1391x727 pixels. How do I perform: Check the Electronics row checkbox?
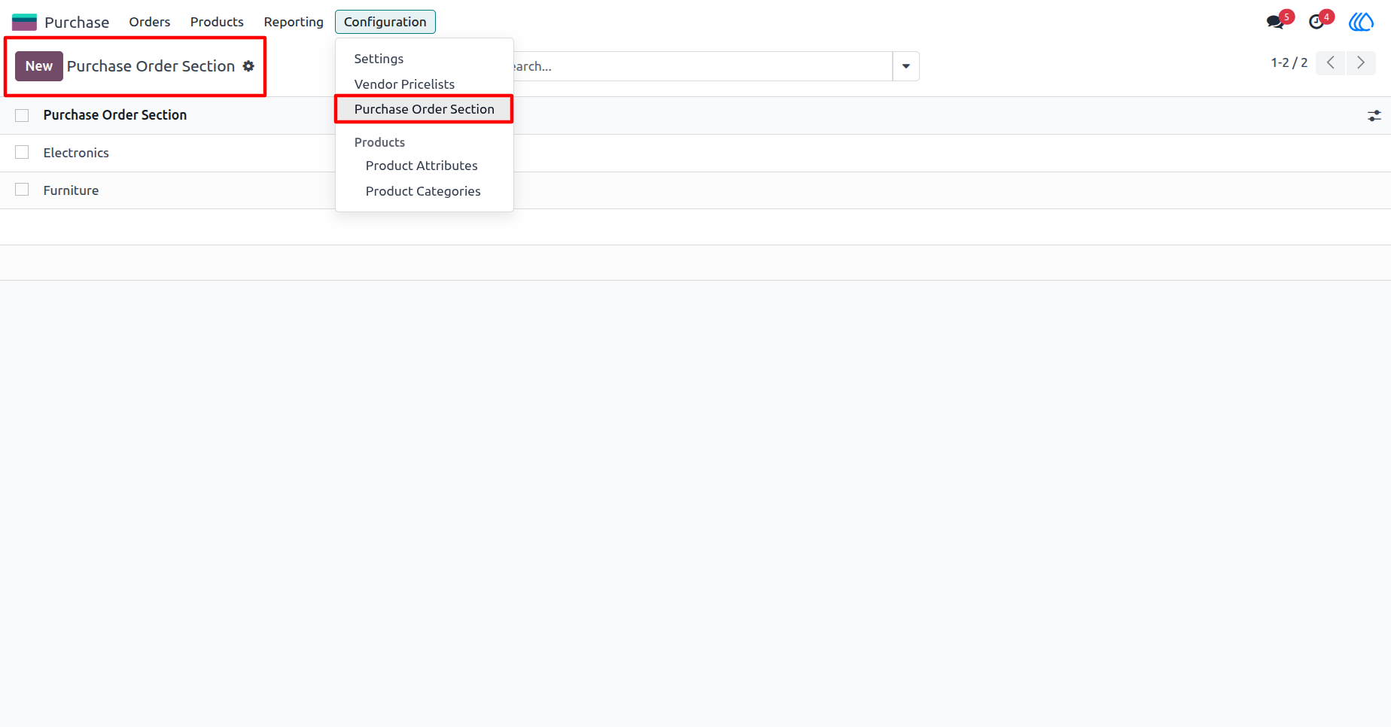click(22, 153)
